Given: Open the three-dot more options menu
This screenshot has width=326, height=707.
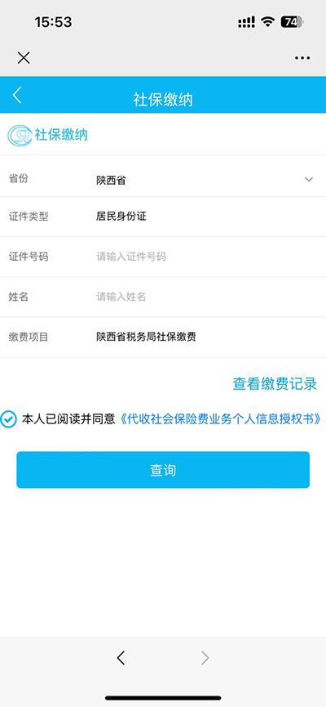Looking at the screenshot, I should [x=302, y=58].
